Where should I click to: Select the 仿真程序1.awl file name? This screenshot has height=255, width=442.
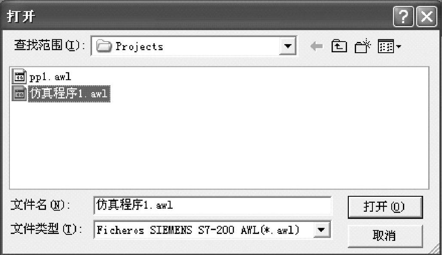(x=69, y=93)
